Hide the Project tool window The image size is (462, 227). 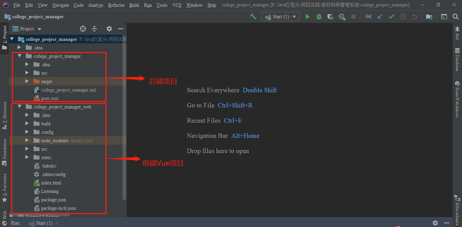(x=120, y=29)
